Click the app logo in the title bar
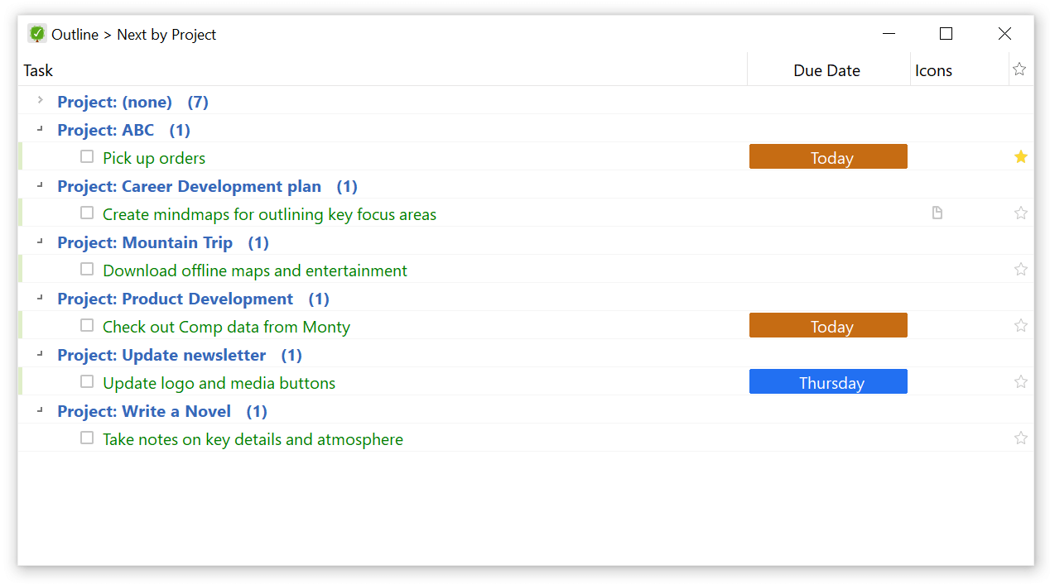This screenshot has height=584, width=1050. click(36, 33)
